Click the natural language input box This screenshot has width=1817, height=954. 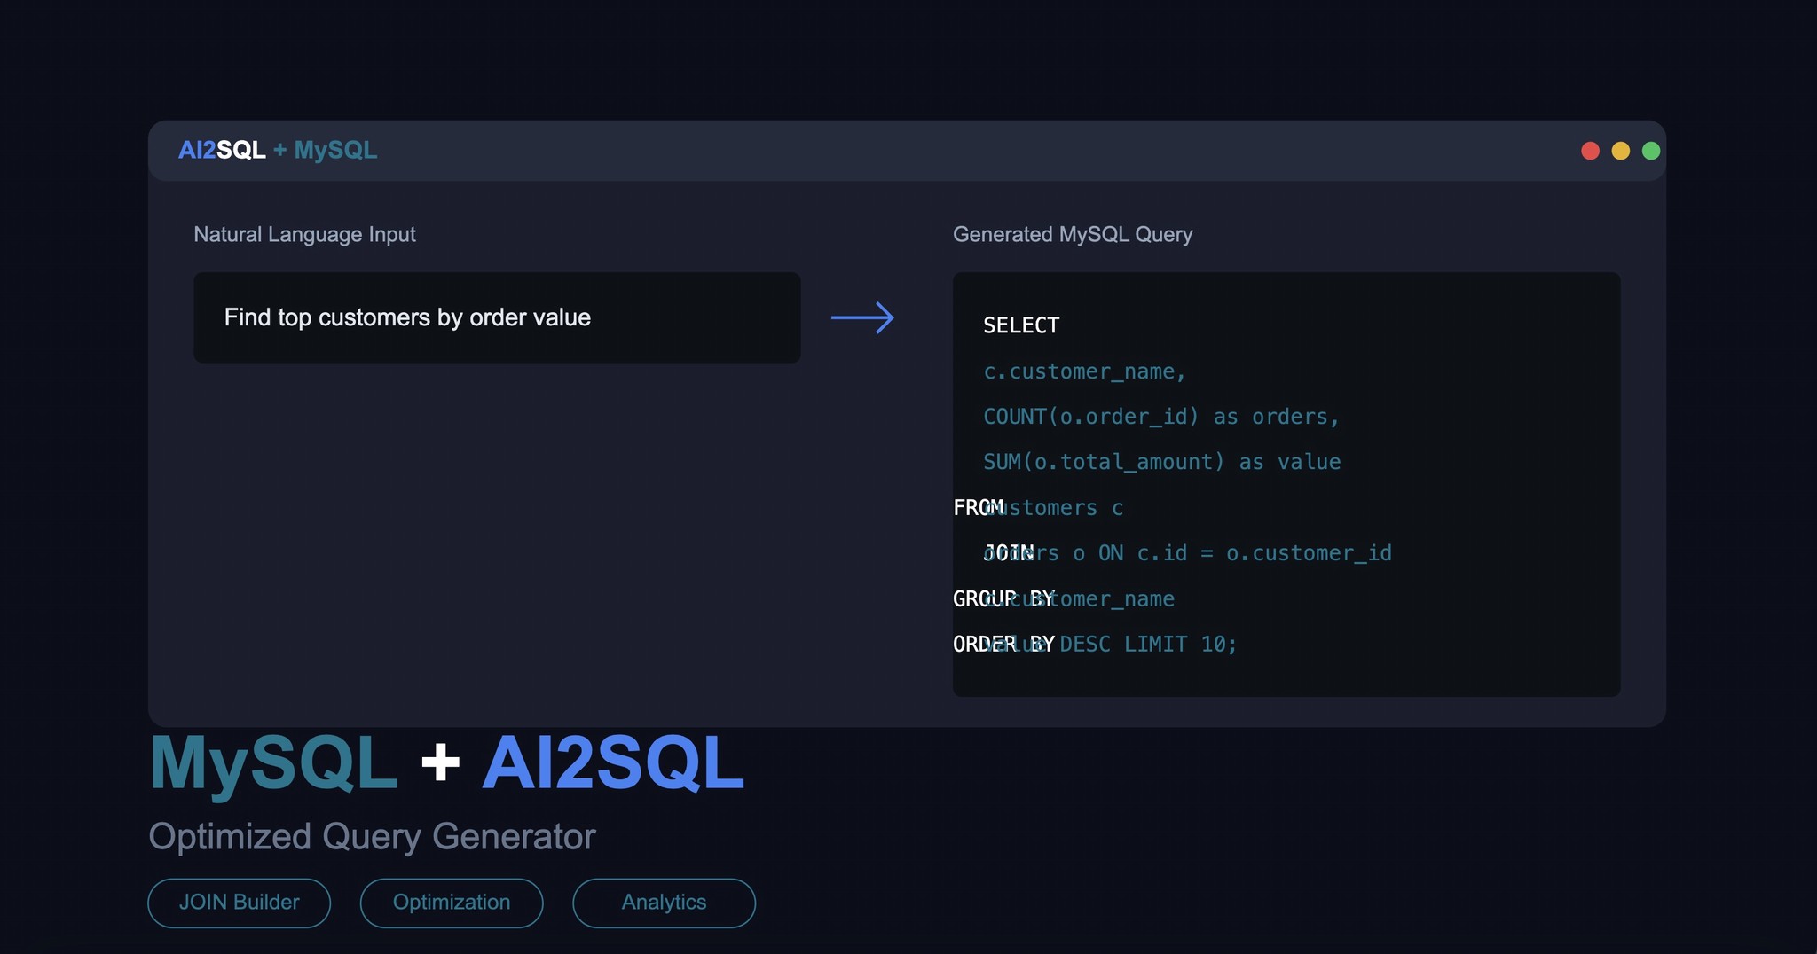[497, 317]
